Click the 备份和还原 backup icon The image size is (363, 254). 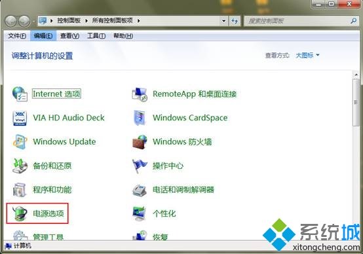pos(20,166)
